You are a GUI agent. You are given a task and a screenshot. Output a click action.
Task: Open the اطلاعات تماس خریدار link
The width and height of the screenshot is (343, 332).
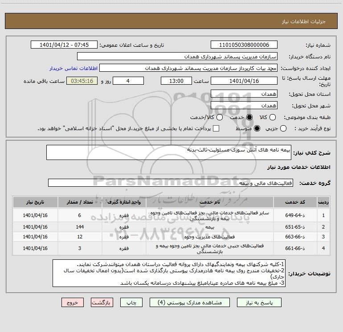pyautogui.click(x=73, y=68)
